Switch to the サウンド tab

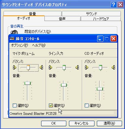point(91,14)
